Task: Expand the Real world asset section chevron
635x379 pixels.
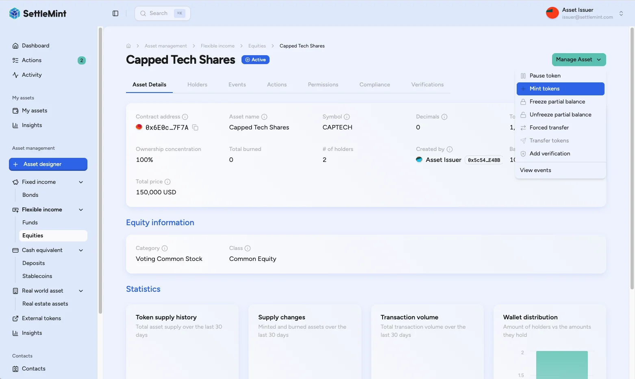Action: pyautogui.click(x=81, y=291)
